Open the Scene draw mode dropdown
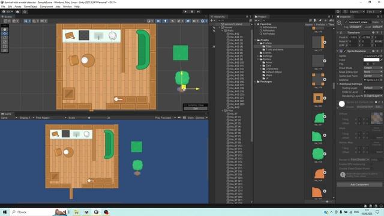Viewport: 384px width, 216px height. (150, 21)
